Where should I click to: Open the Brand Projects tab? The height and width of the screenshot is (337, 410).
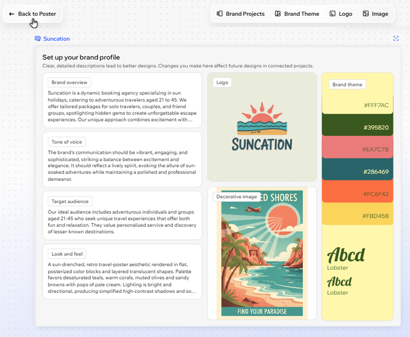241,14
